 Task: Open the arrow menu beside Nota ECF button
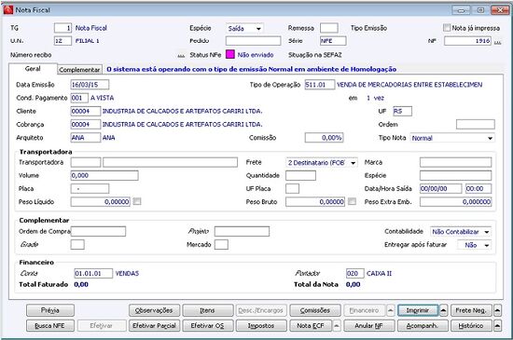point(337,326)
